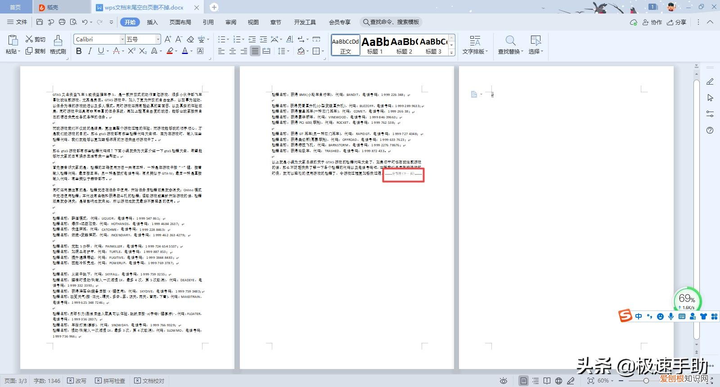Switch to the 视图 (View) tab
Screen dimensions: 720x387
coord(253,22)
